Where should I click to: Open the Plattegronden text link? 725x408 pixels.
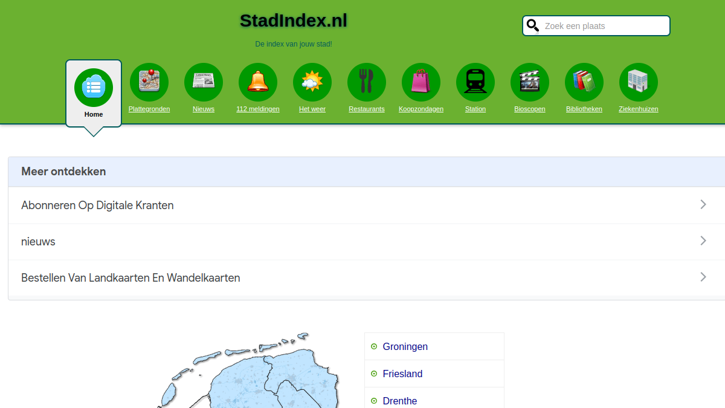pyautogui.click(x=149, y=109)
